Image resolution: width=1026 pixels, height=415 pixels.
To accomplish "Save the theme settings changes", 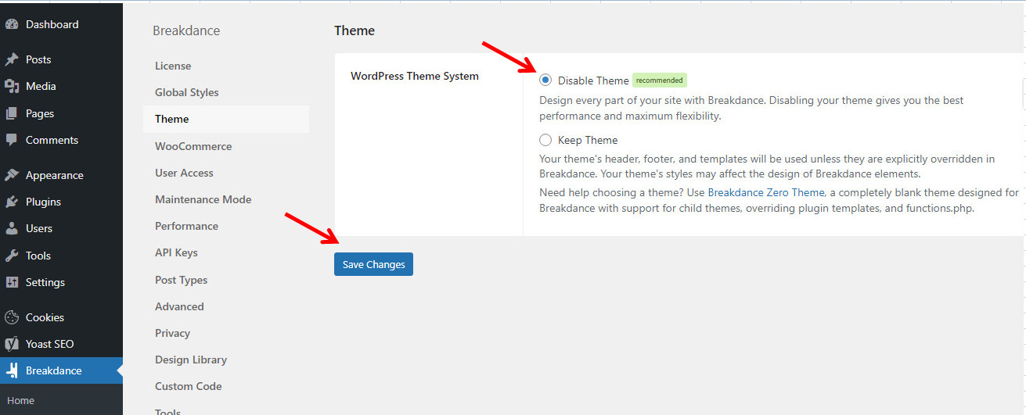I will pos(373,264).
